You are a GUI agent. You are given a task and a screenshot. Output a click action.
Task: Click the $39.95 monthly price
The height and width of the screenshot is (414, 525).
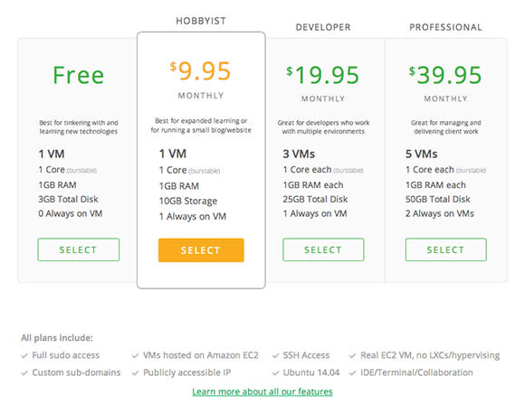coord(445,75)
